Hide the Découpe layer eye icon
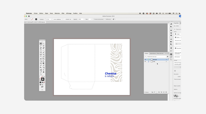Image resolution: width=206 pixels, height=114 pixels. coord(145,60)
